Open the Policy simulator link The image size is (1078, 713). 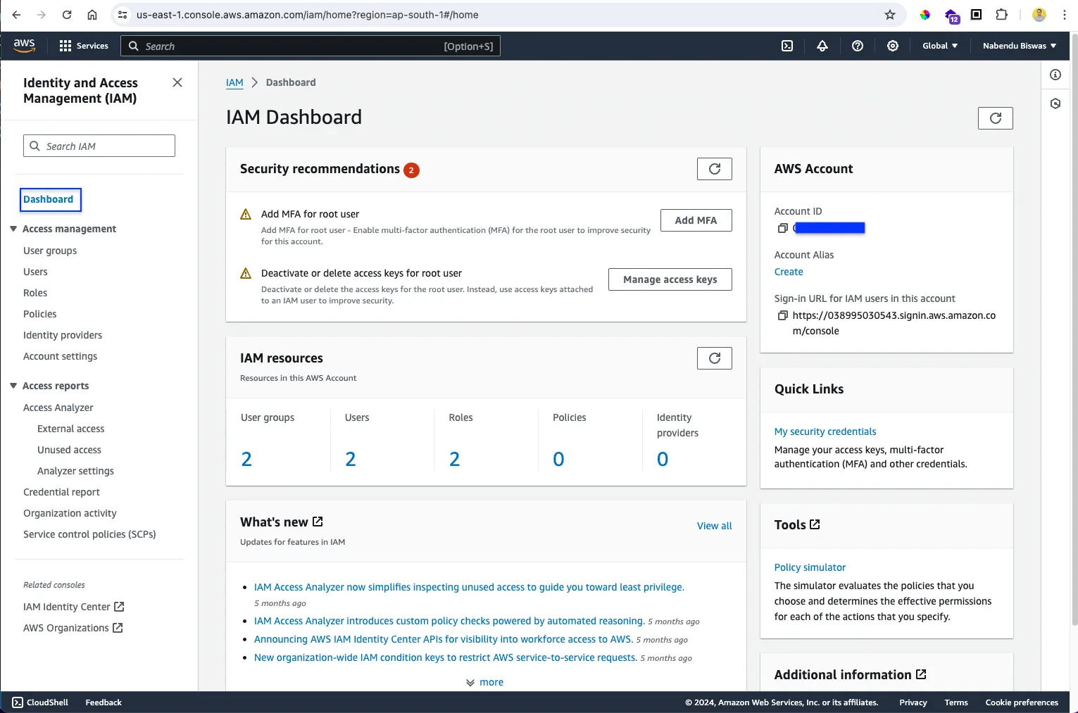point(810,567)
